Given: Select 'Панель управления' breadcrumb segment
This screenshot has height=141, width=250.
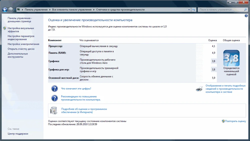Looking at the screenshot, I should (36, 10).
